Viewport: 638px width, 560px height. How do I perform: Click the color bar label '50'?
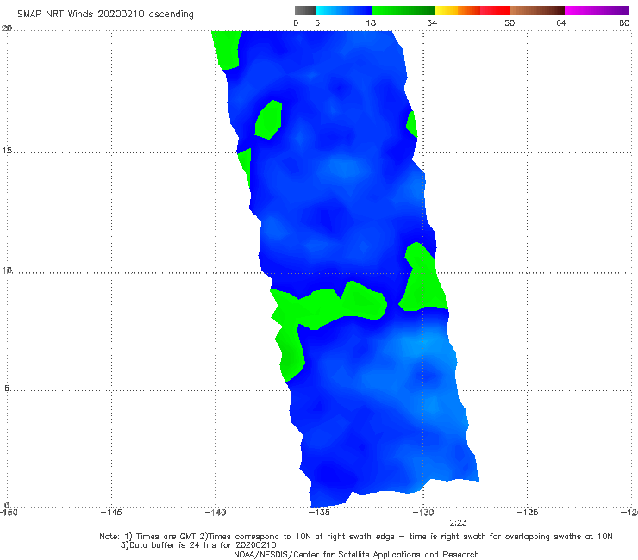[x=510, y=22]
